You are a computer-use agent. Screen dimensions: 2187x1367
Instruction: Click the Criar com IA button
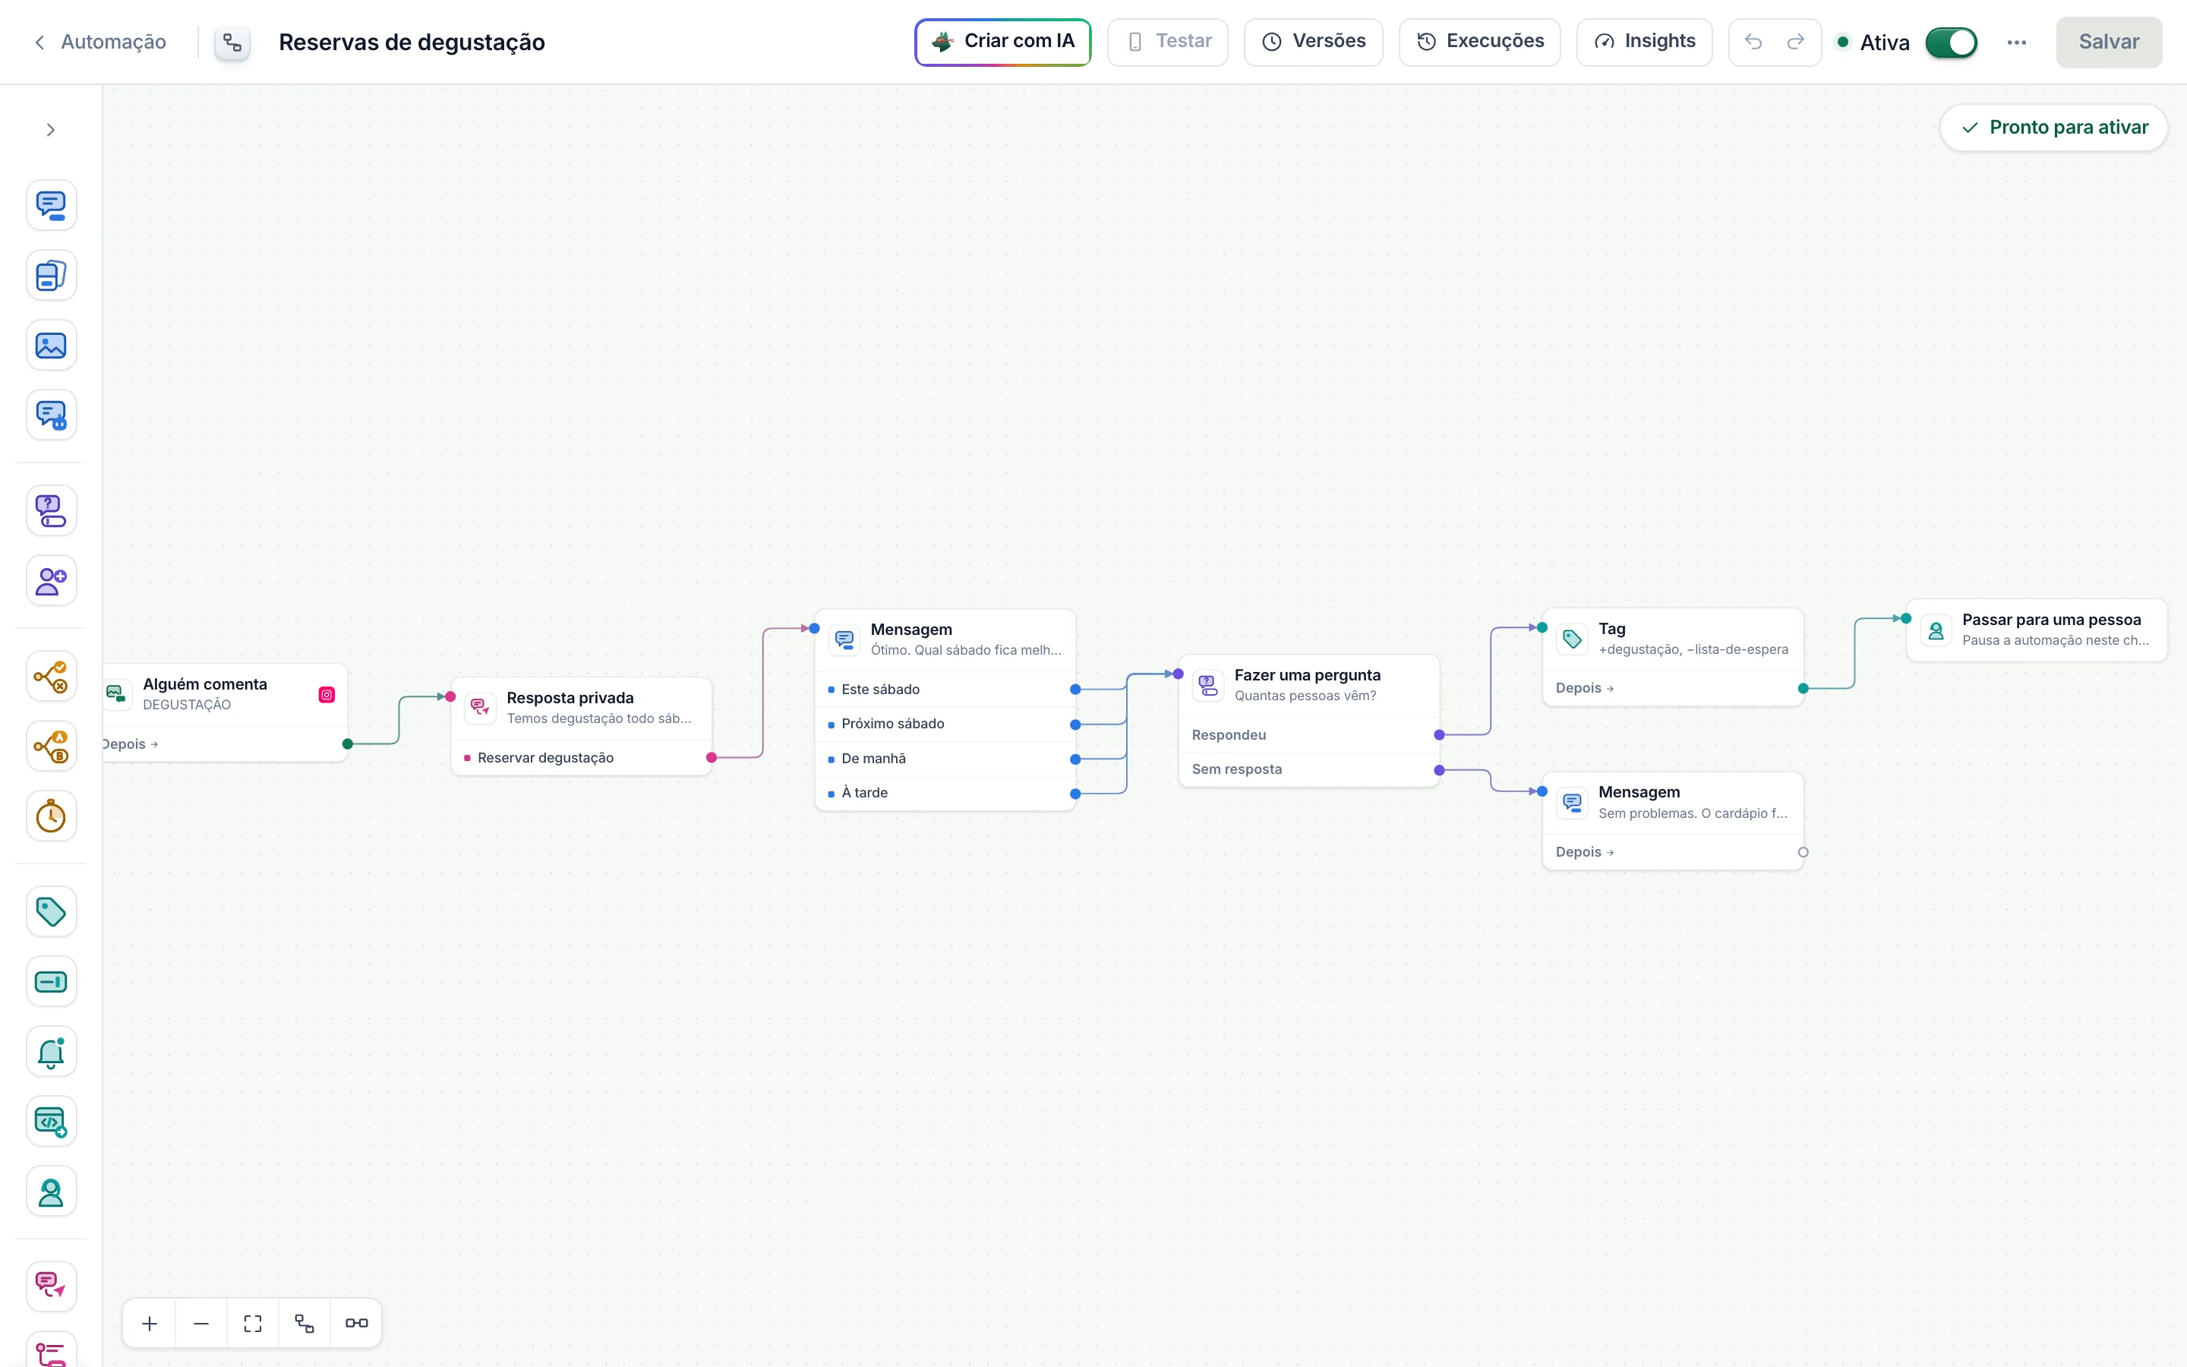coord(1002,42)
